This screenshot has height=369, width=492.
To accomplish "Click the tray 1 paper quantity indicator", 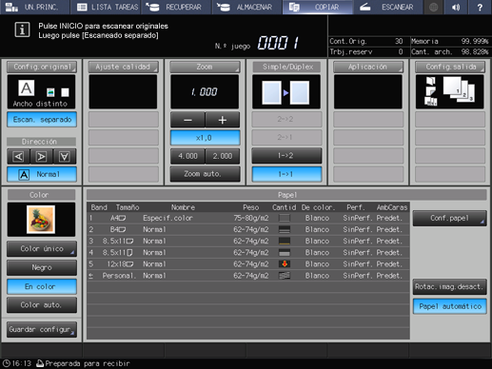I will tap(285, 218).
